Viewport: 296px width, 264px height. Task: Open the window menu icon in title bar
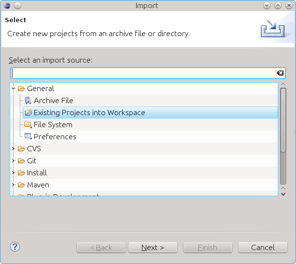[x=8, y=6]
